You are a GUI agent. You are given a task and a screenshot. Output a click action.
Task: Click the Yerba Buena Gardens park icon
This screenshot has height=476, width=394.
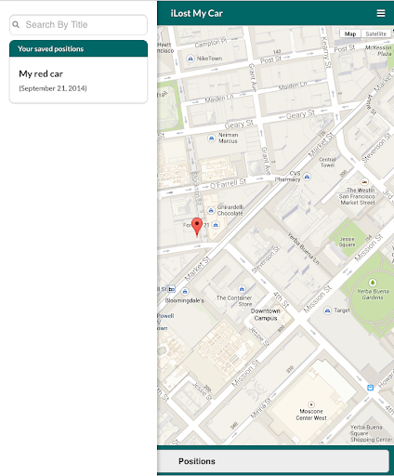373,283
